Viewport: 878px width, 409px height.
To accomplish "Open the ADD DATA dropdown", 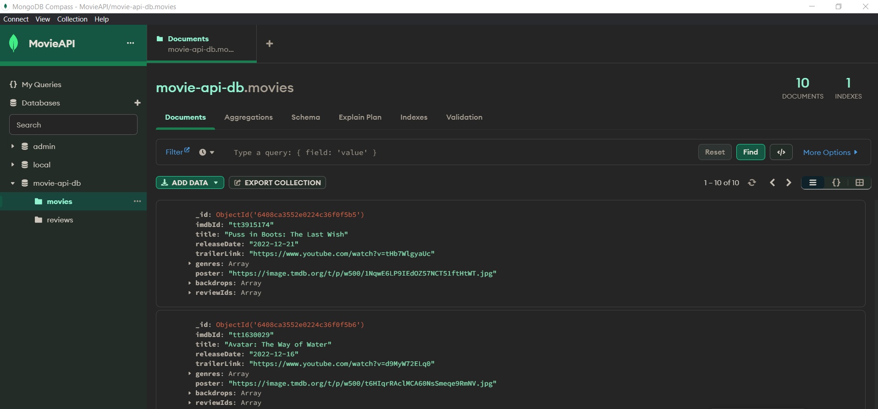I will (190, 182).
